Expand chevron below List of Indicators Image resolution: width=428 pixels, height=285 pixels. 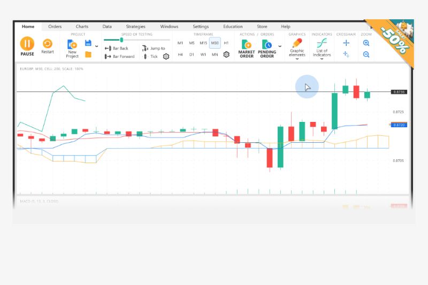(x=322, y=59)
